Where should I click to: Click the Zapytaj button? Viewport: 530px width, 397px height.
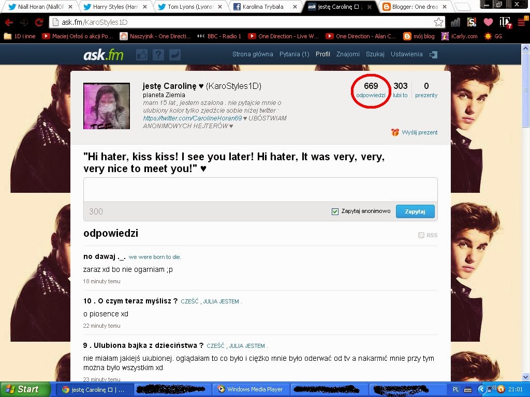[x=415, y=211]
